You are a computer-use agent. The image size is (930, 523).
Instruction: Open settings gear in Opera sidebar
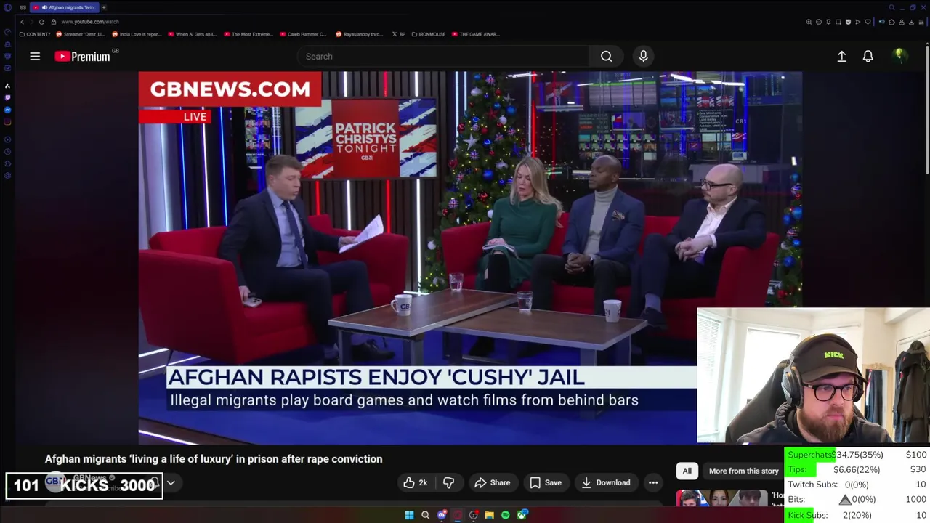(7, 176)
